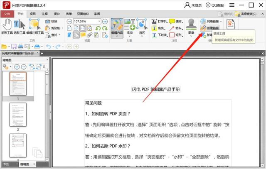266x169 pixels.
Task: Collapse the ribbon with the chevron
Action: click(262, 14)
